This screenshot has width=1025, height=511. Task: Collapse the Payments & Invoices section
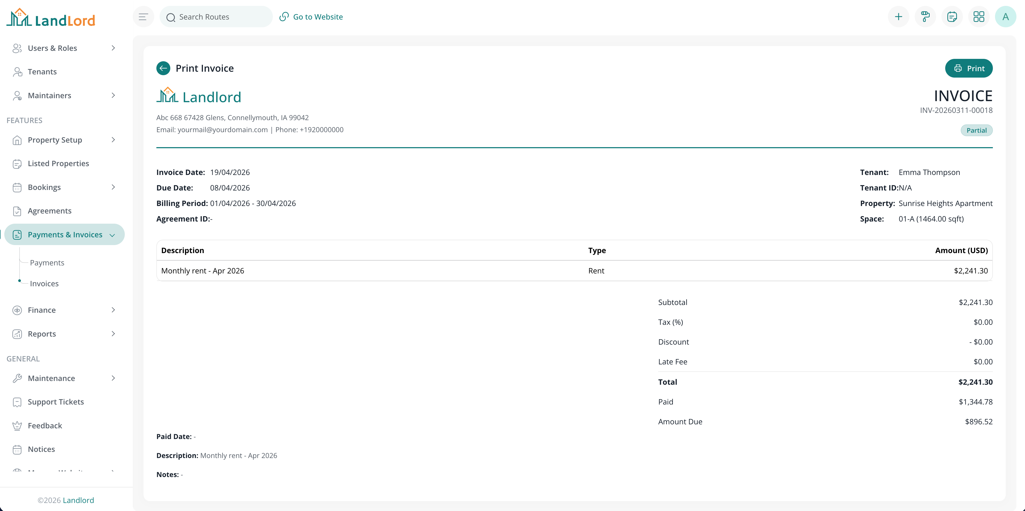pos(65,235)
